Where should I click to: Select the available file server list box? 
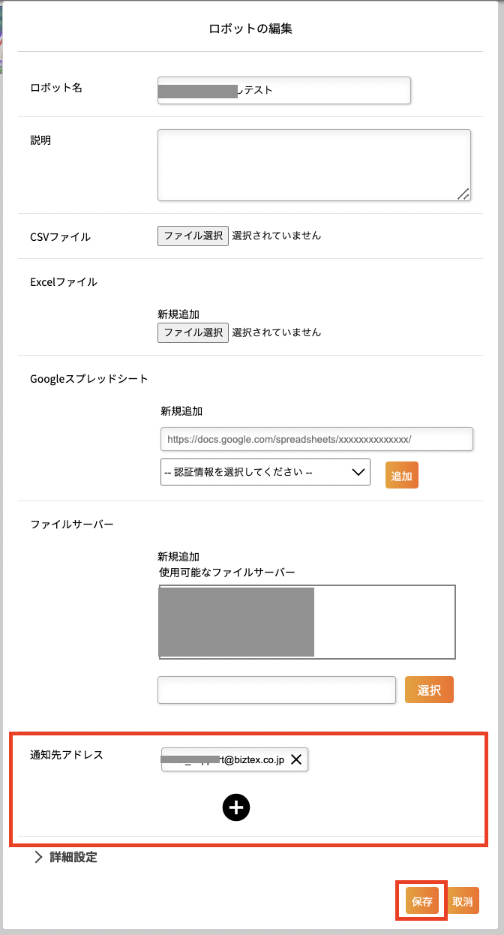tap(307, 622)
